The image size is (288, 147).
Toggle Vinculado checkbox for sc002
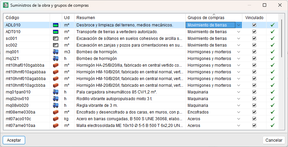point(254,45)
